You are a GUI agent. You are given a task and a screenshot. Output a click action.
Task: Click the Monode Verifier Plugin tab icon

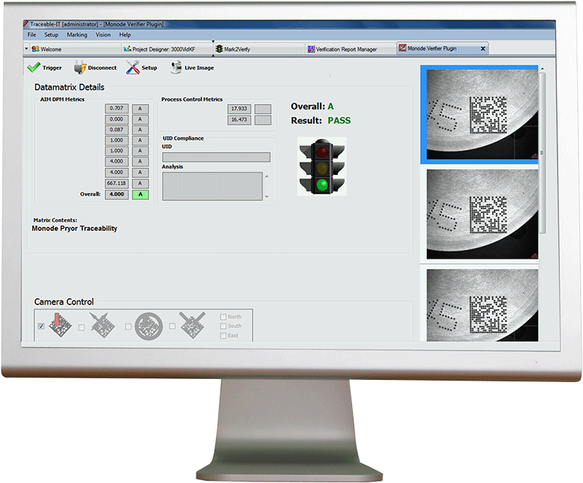pyautogui.click(x=402, y=48)
